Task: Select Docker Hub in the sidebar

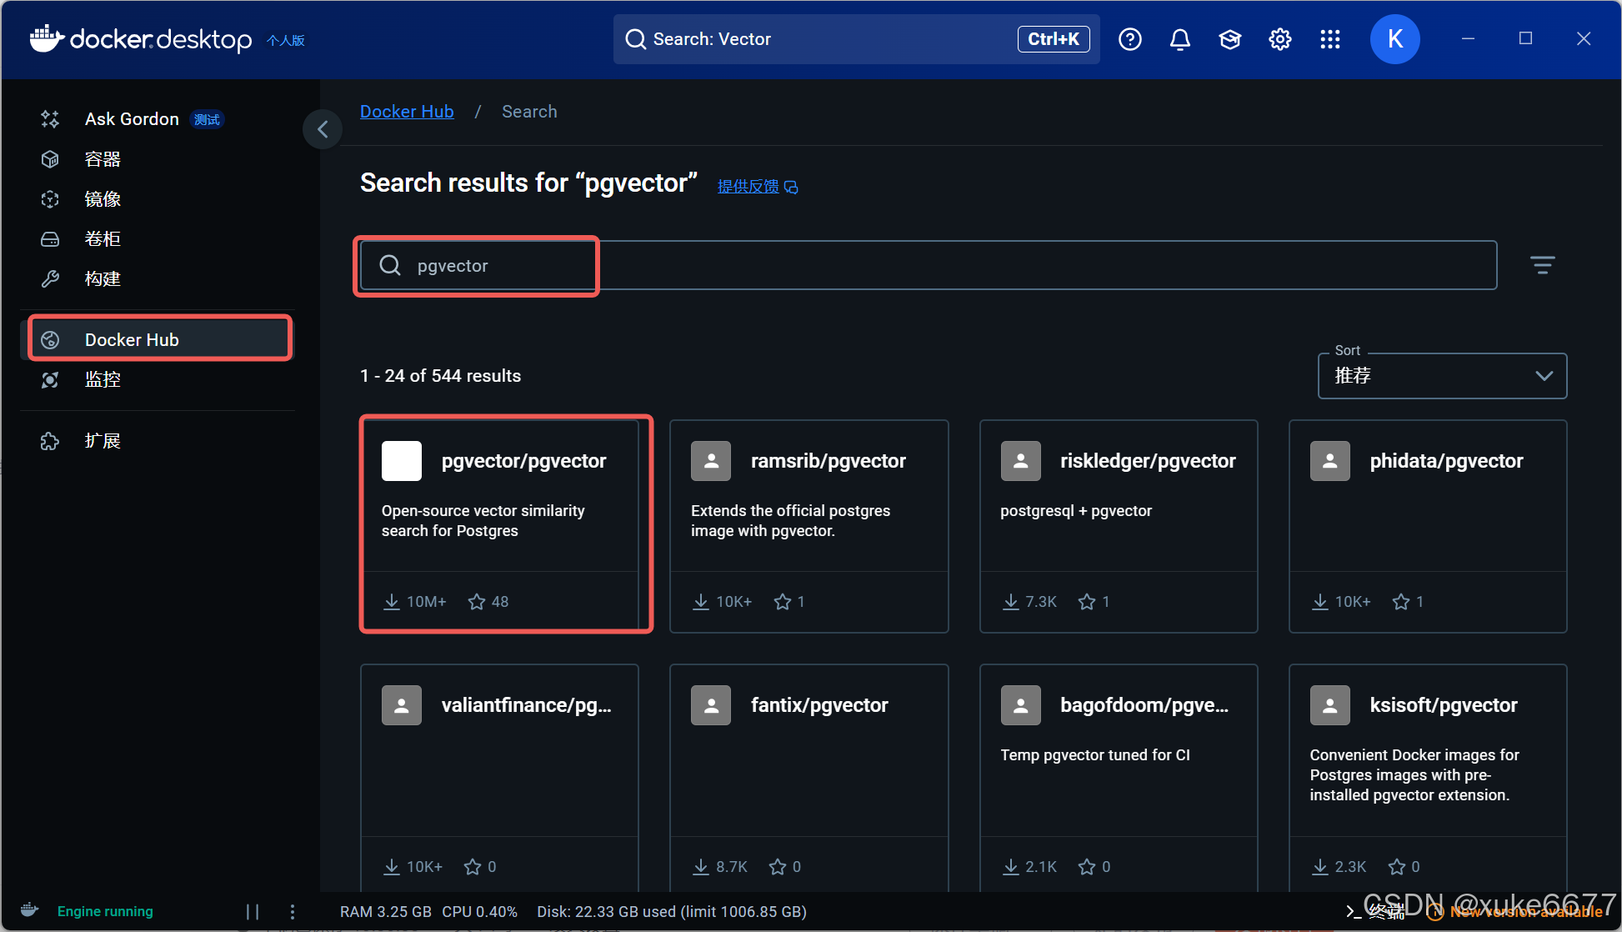Action: 158,339
